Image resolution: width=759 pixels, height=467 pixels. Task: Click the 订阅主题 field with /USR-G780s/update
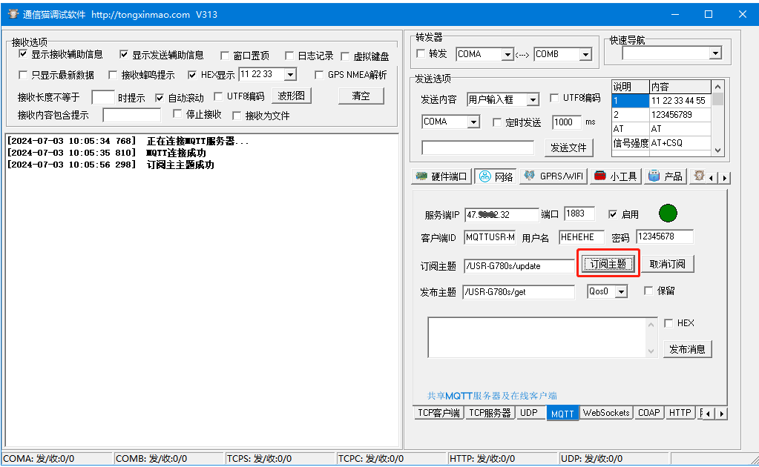click(x=519, y=266)
